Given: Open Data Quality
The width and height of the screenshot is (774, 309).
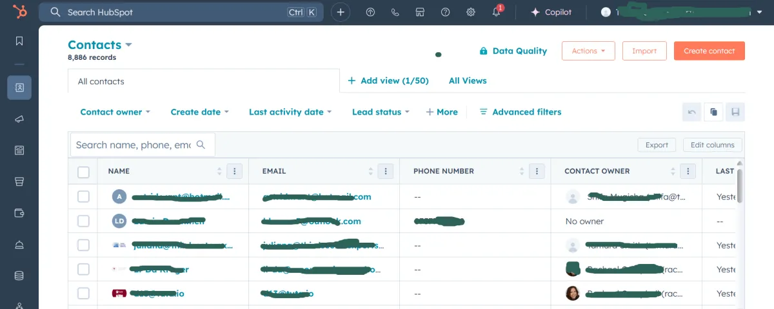Looking at the screenshot, I should pyautogui.click(x=513, y=51).
